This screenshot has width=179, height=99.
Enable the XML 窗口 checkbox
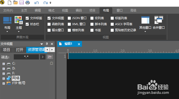tap(69, 24)
